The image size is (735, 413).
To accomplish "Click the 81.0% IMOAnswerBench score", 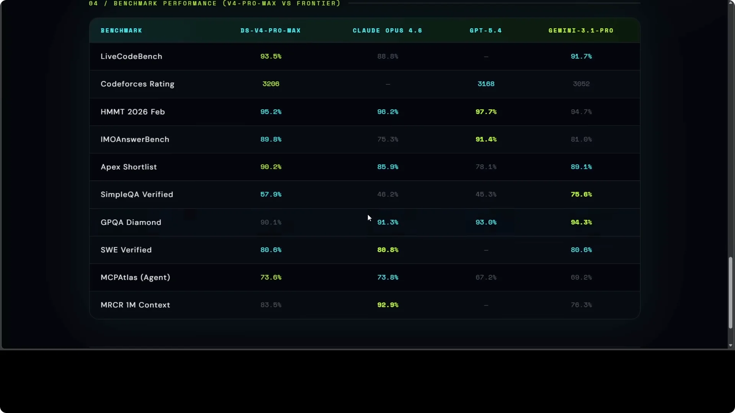I will (581, 139).
